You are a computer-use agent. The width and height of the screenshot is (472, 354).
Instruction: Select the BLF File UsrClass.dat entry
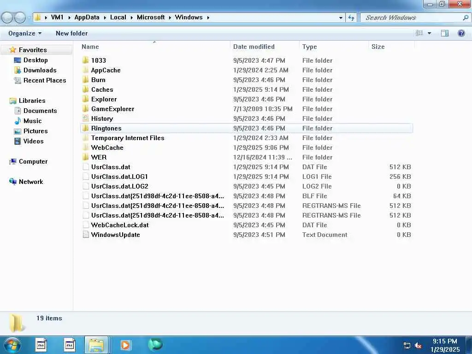click(158, 196)
